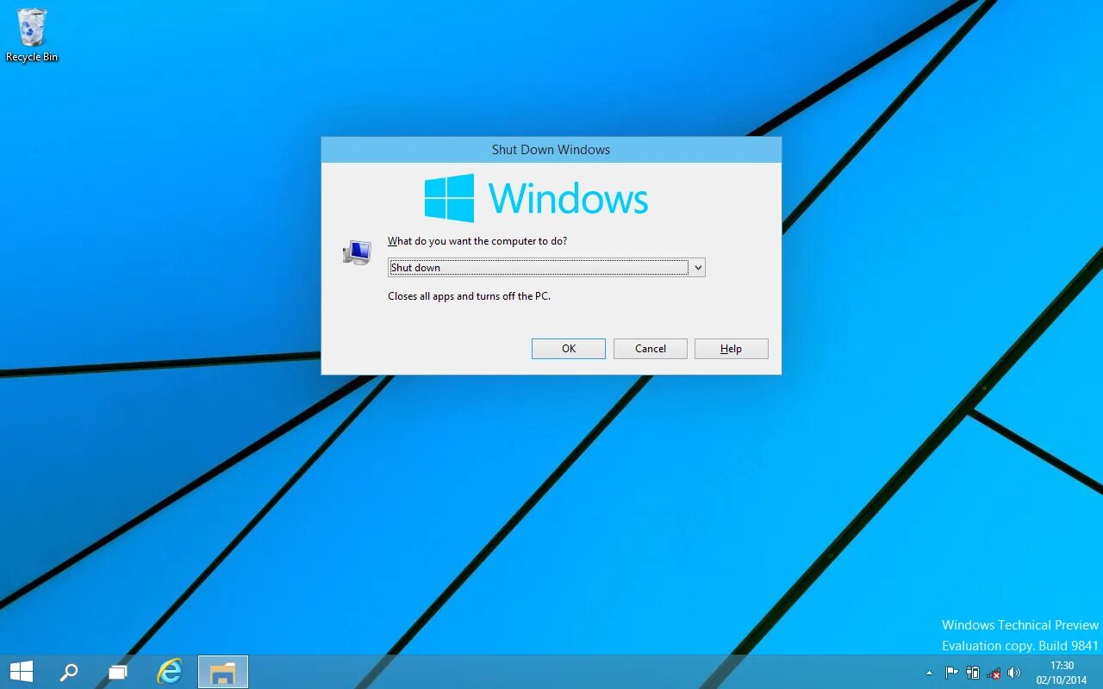Open Action Center flag icon

pyautogui.click(x=951, y=673)
